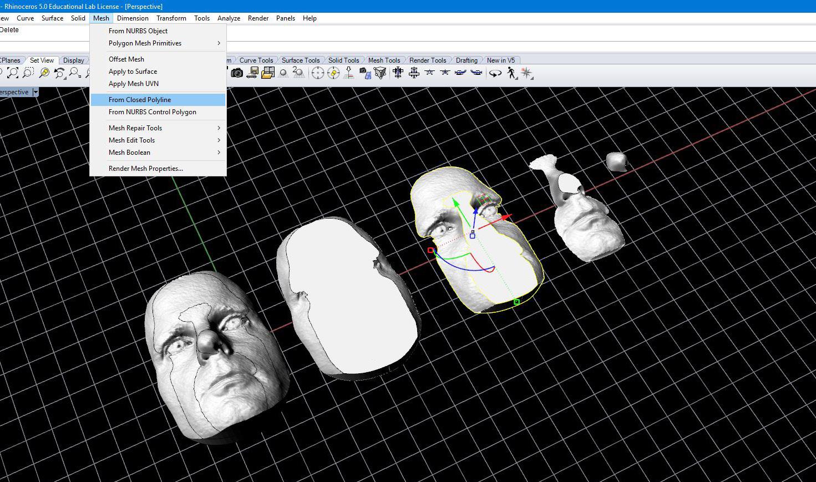Image resolution: width=816 pixels, height=482 pixels.
Task: Click the starburst icon after Walkabout
Action: (526, 73)
